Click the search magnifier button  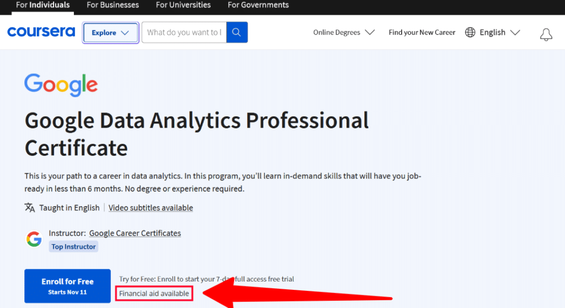click(237, 33)
